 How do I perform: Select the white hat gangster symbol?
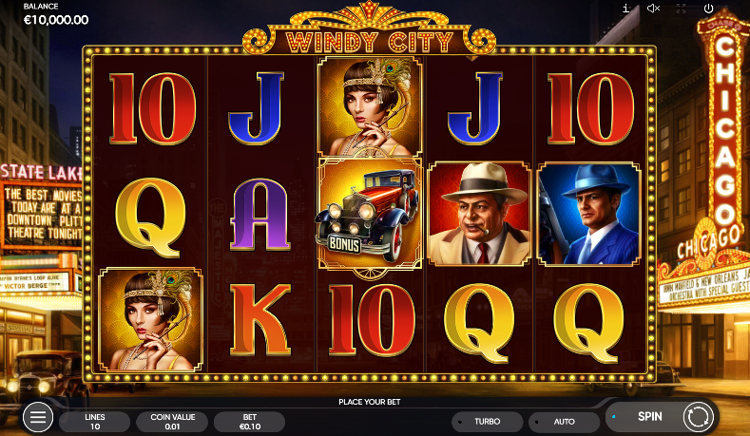[479, 213]
